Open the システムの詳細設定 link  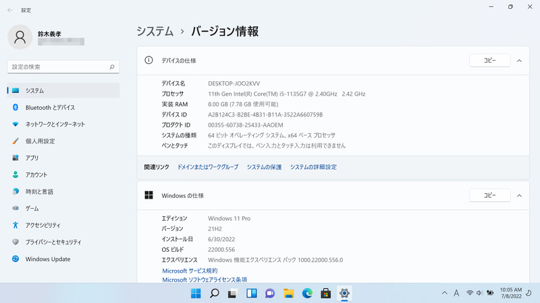[x=313, y=167]
